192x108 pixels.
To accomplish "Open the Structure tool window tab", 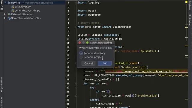I will tap(1, 102).
